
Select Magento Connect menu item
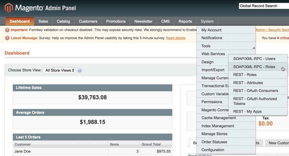pos(212,110)
